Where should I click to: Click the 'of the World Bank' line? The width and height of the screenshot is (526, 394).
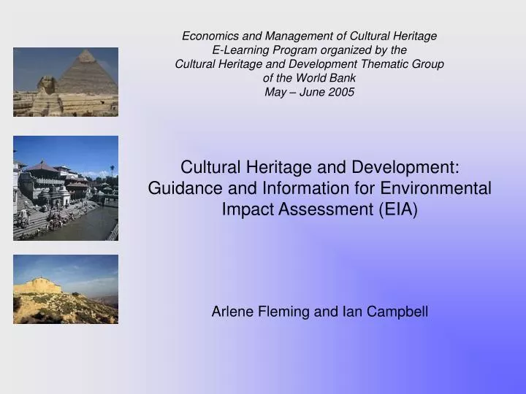tap(309, 78)
